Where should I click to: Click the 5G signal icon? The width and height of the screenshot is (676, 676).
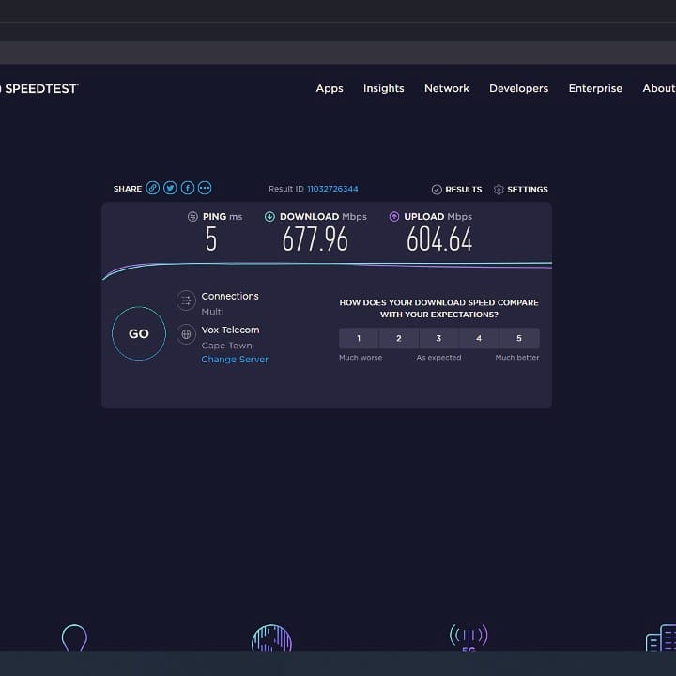tap(468, 638)
